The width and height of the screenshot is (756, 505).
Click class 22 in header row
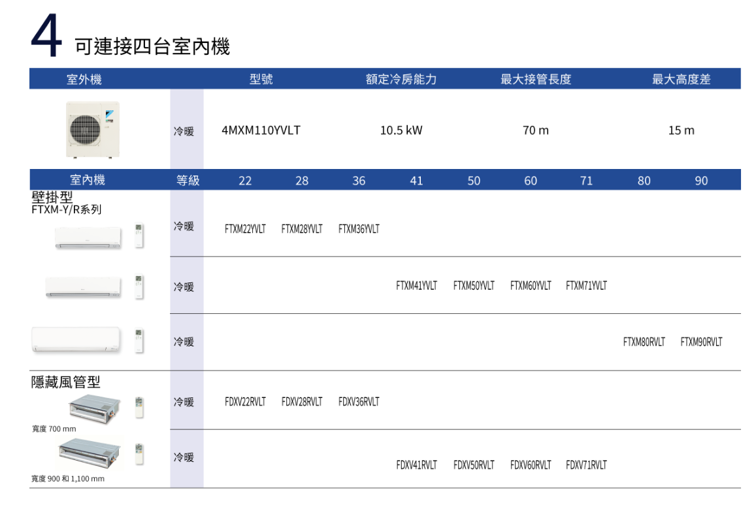(x=245, y=181)
